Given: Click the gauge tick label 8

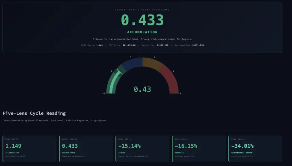Looking at the screenshot, I should [180, 94].
